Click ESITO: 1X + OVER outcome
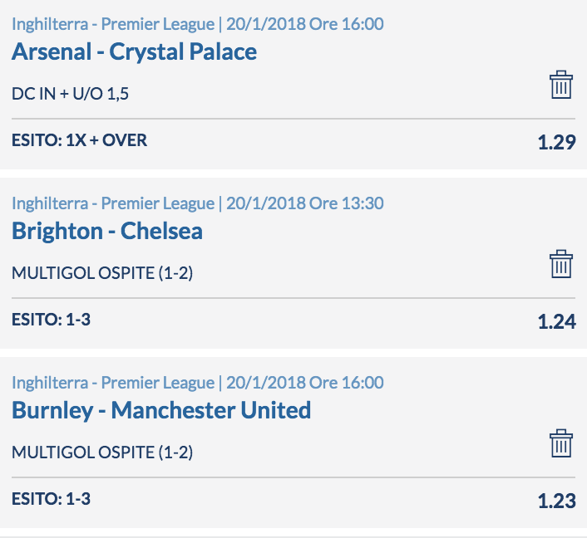 [79, 140]
